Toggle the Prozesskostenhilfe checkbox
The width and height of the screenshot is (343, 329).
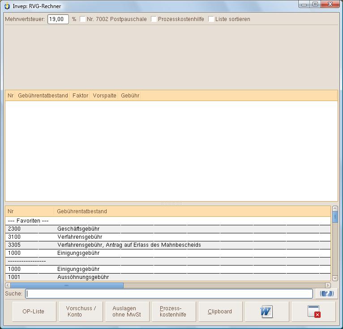154,19
